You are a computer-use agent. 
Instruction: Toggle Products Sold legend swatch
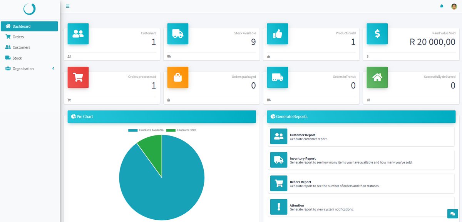(x=171, y=130)
